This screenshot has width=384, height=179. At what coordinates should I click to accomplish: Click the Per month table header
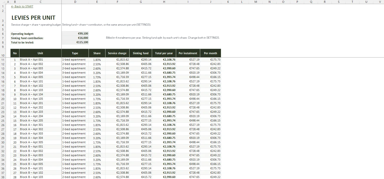[210, 53]
